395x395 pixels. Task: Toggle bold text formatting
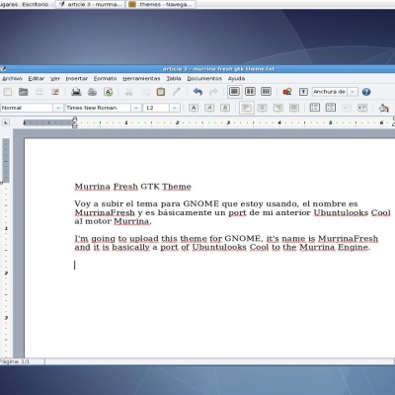[x=194, y=108]
